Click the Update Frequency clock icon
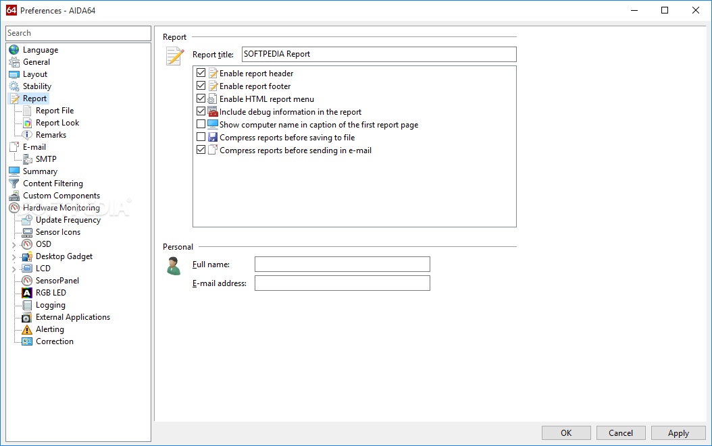Viewport: 712px width, 446px height. tap(27, 220)
